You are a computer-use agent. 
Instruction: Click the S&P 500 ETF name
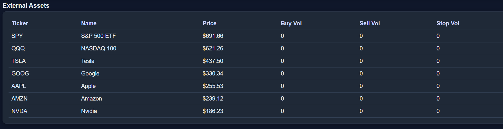(98, 36)
